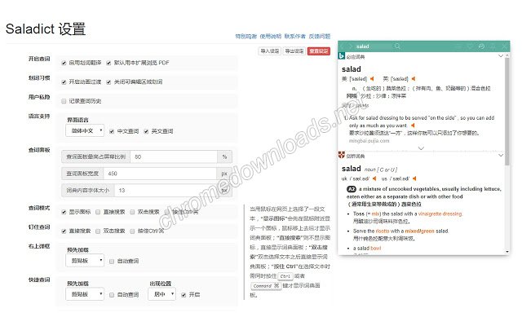Toggle 关闭可编辑区域划词 checkbox
Image resolution: width=522 pixels, height=326 pixels.
click(x=108, y=82)
